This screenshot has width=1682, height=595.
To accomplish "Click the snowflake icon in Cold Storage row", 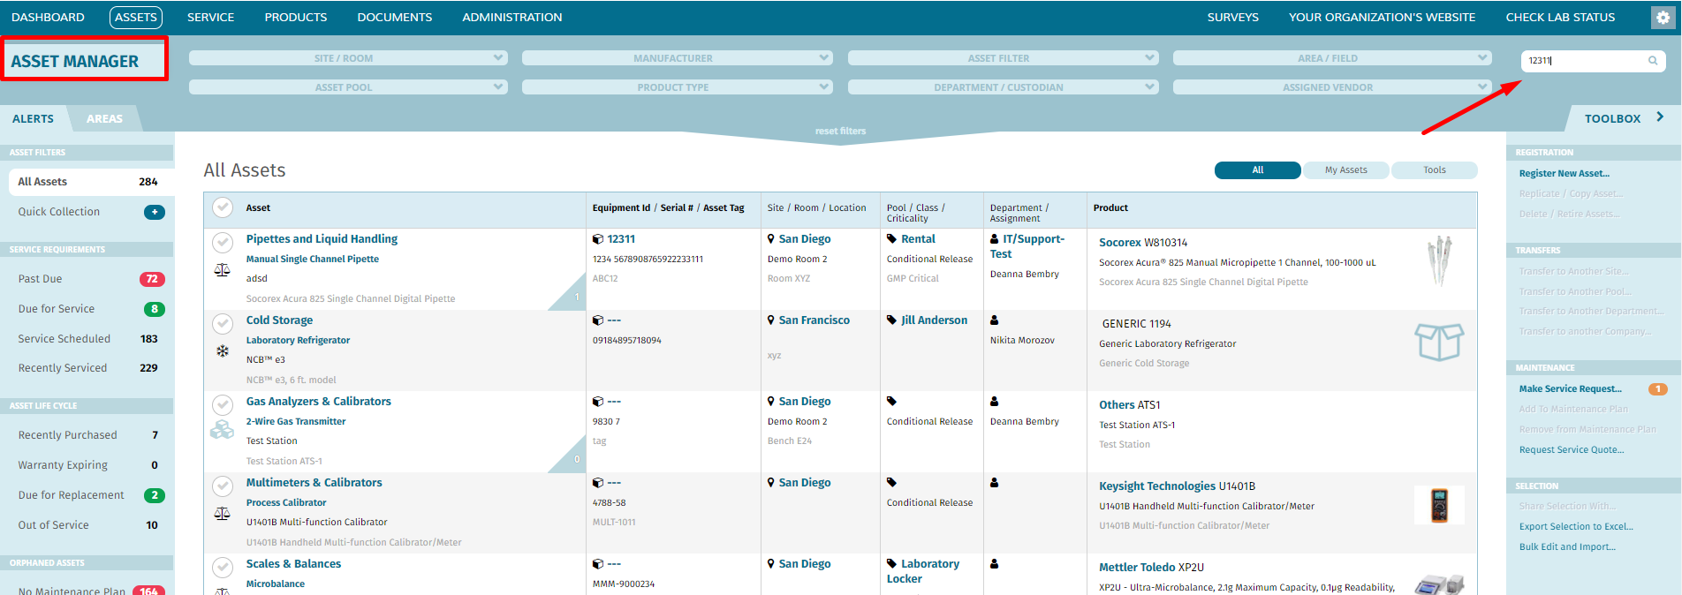I will tap(223, 351).
